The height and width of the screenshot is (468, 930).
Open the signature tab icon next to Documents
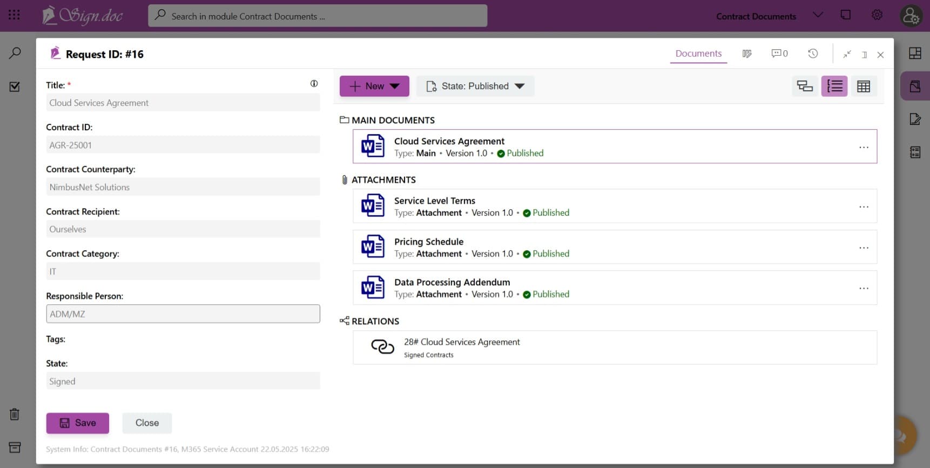pyautogui.click(x=747, y=54)
